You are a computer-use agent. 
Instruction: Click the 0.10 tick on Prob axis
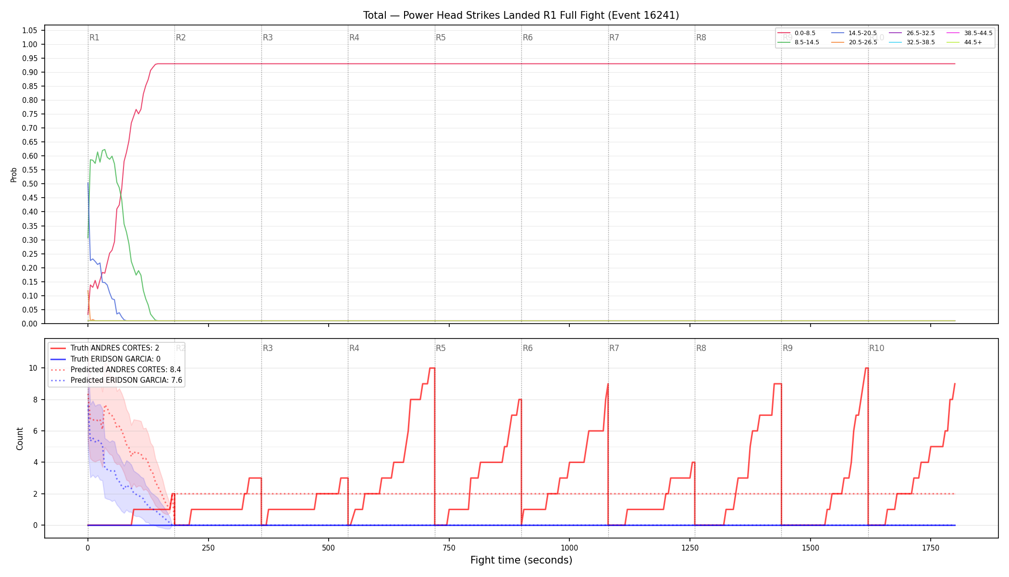tap(29, 296)
